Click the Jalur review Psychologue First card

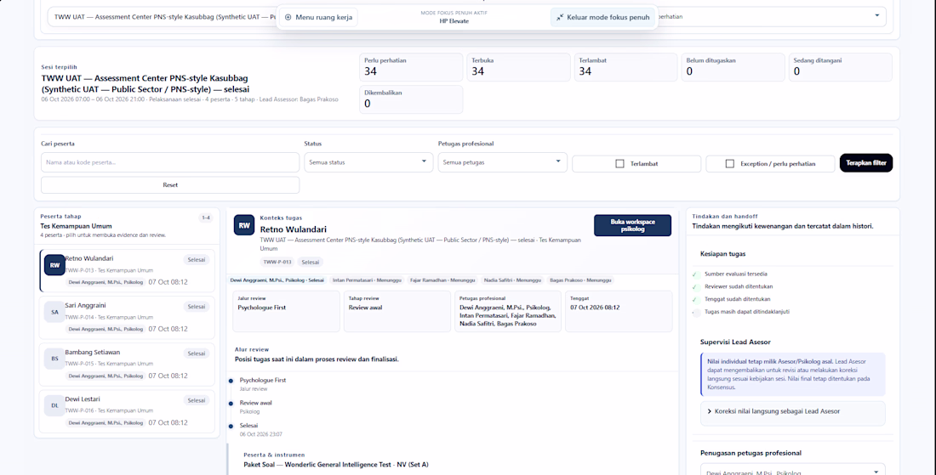coord(286,311)
